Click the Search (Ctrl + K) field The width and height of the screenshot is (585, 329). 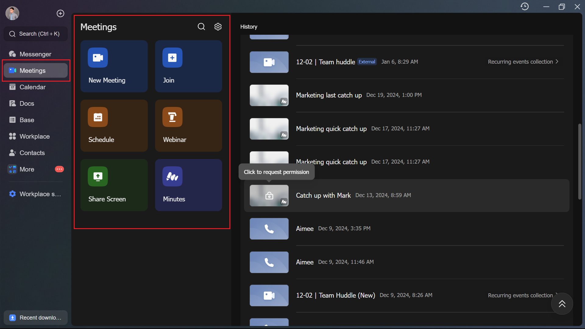pos(36,34)
